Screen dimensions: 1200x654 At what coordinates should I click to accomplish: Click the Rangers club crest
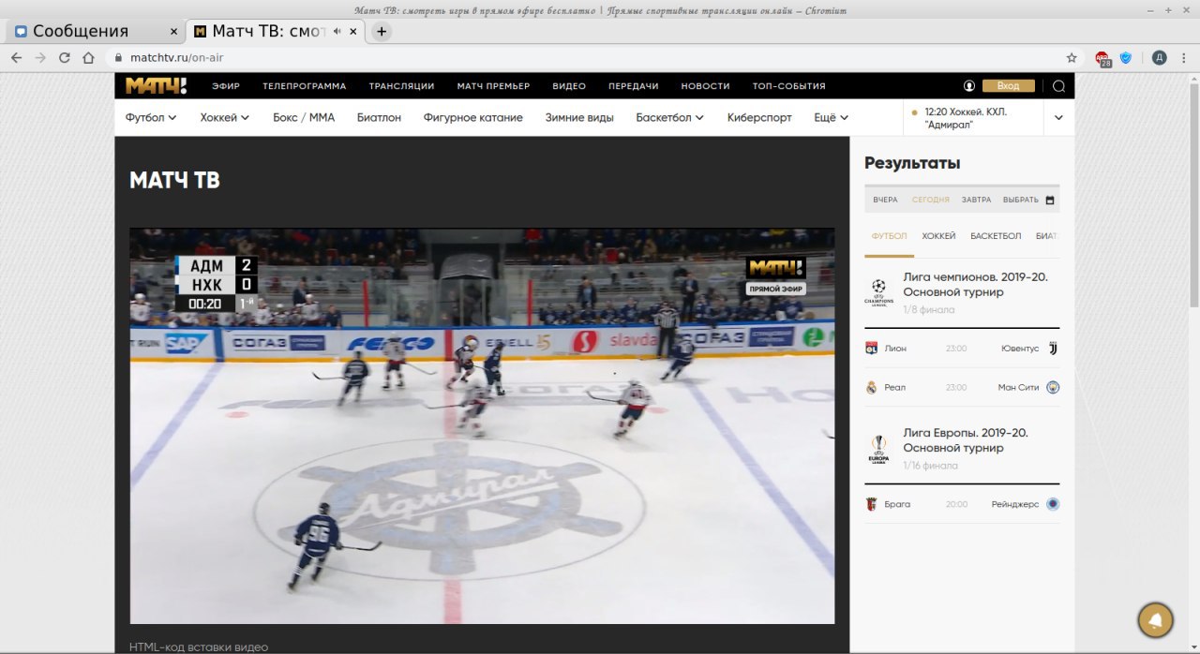(1053, 504)
